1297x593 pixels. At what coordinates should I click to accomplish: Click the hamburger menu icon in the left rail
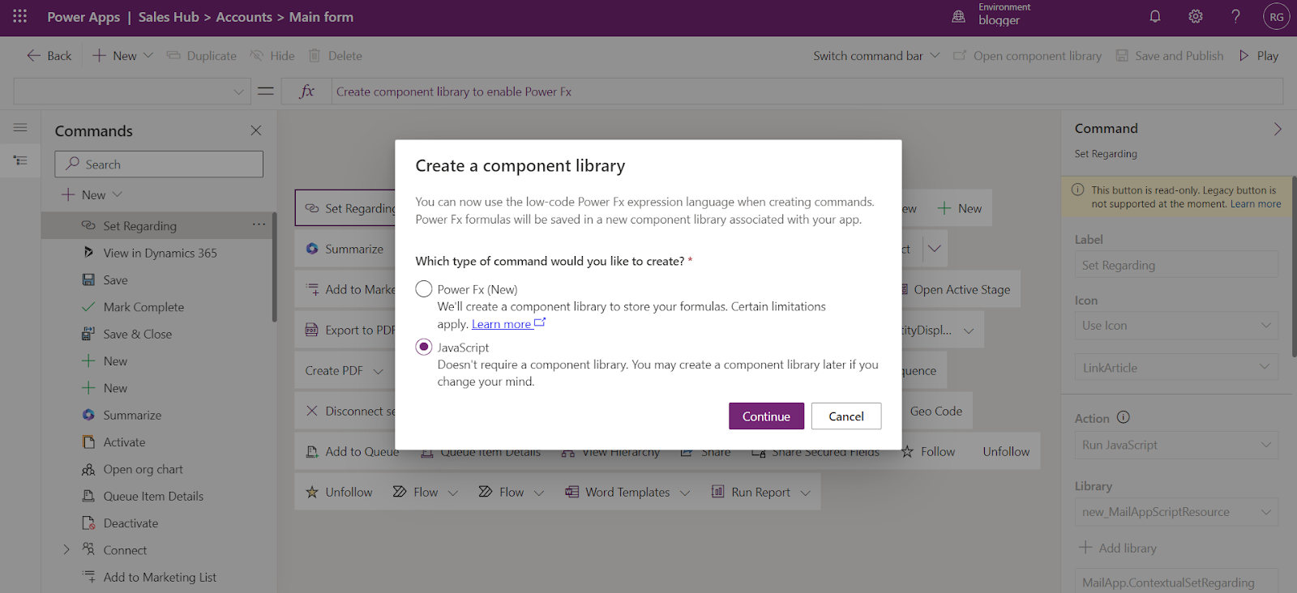pos(20,127)
